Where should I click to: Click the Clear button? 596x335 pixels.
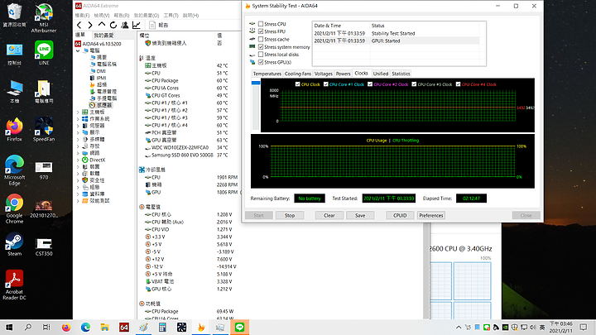pyautogui.click(x=329, y=215)
